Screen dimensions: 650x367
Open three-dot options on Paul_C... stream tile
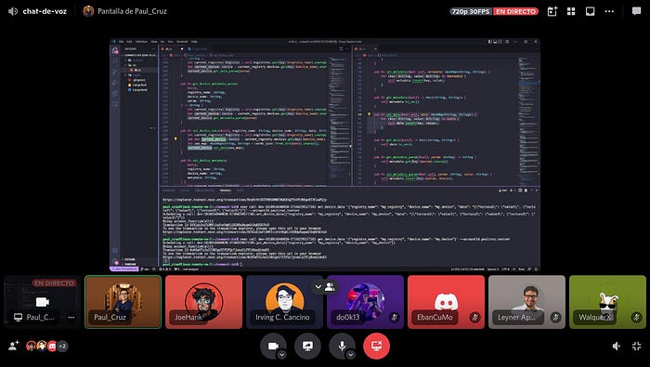pyautogui.click(x=71, y=317)
